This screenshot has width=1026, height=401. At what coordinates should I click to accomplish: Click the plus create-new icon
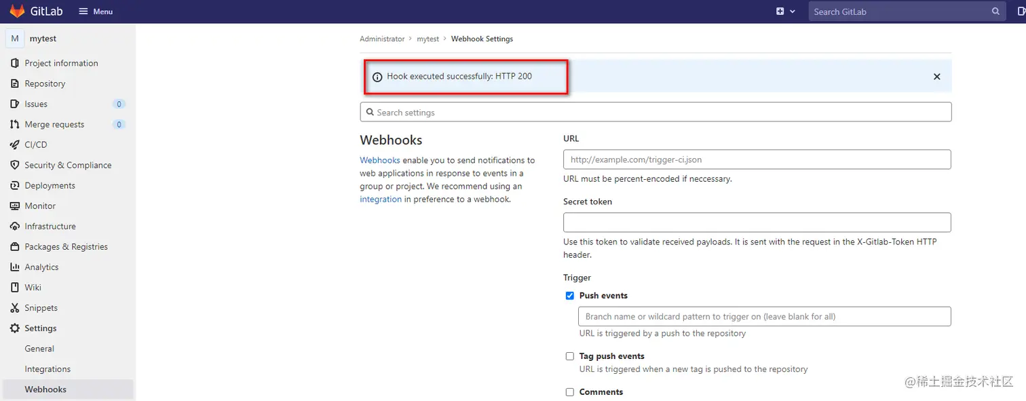pyautogui.click(x=780, y=12)
